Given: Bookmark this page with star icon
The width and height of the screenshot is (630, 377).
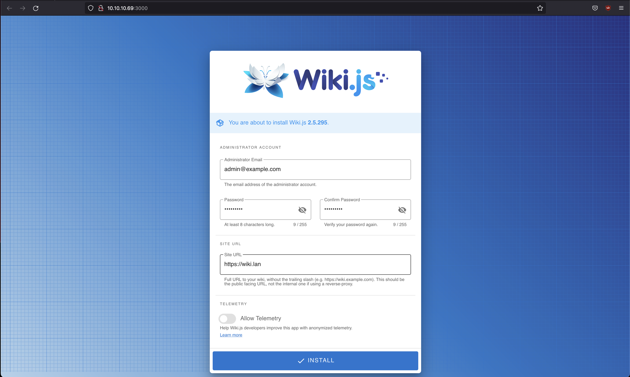Looking at the screenshot, I should point(540,8).
